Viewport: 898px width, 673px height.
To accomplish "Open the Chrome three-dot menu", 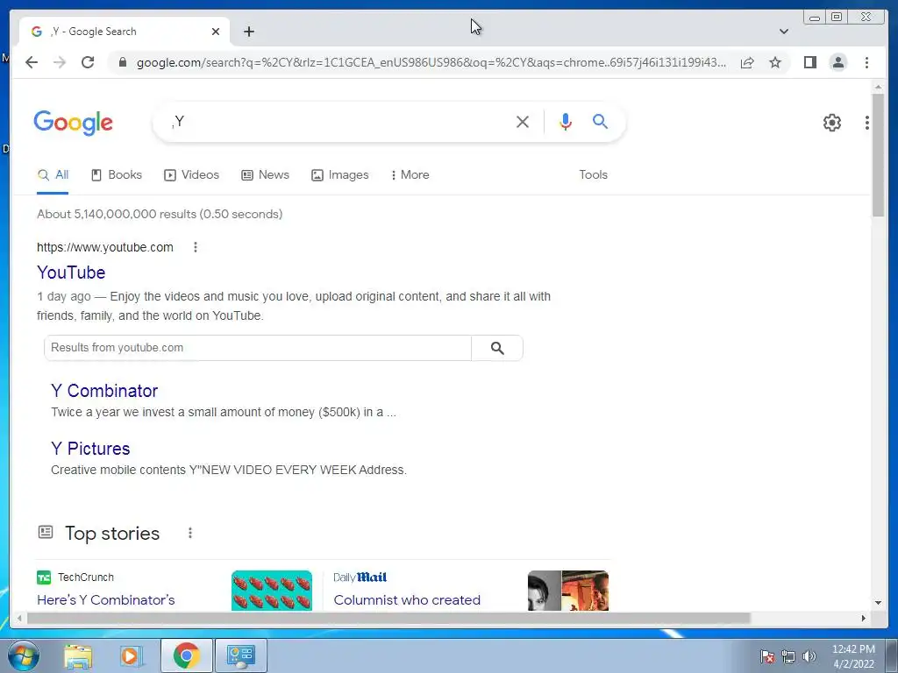I will (x=866, y=62).
